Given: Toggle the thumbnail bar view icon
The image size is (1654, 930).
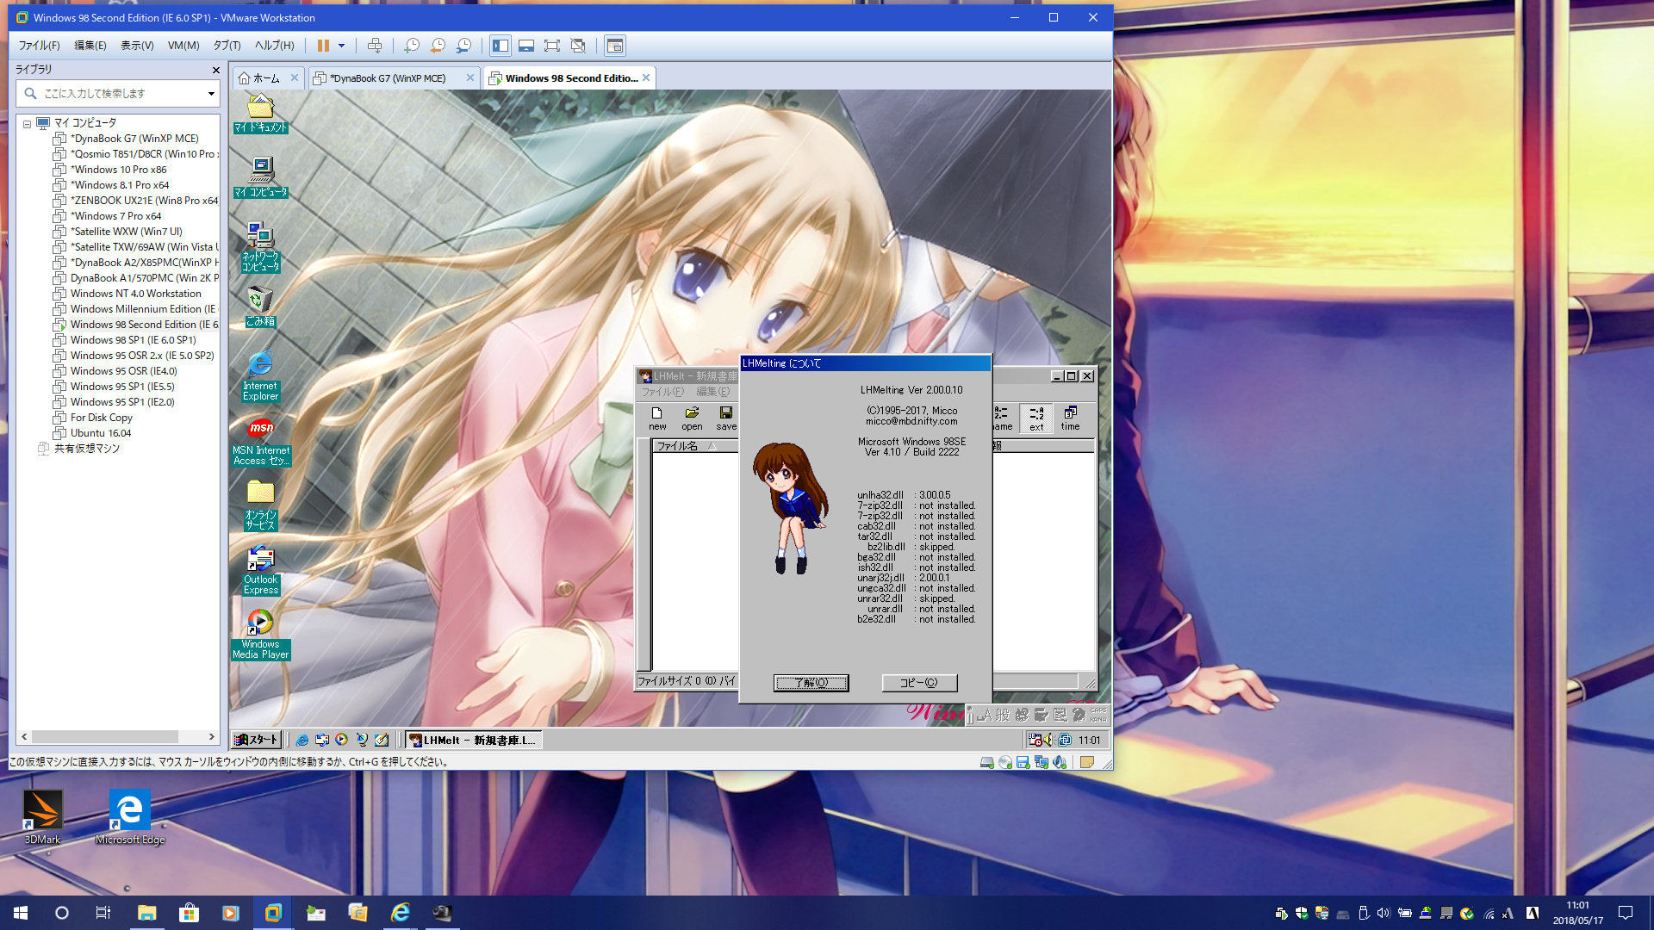Looking at the screenshot, I should point(526,46).
